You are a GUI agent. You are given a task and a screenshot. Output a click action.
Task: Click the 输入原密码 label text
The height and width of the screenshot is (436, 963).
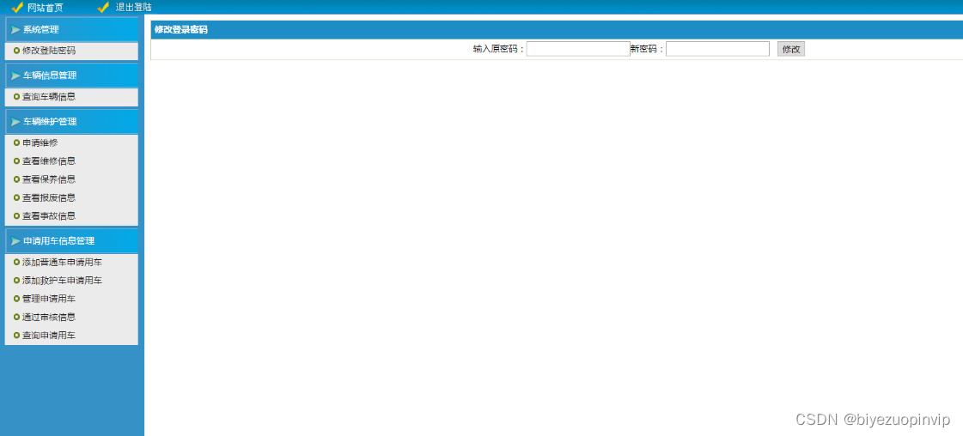499,50
